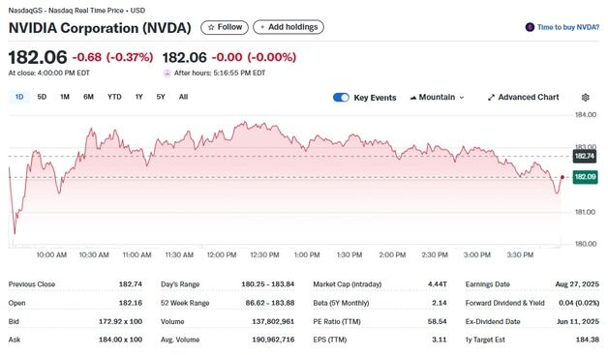Click the Bid value 172.92 x 100
Image resolution: width=608 pixels, height=355 pixels.
point(121,321)
